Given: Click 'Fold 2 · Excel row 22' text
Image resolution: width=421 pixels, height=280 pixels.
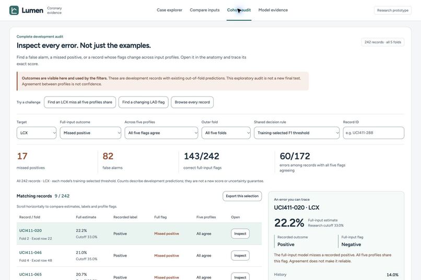Looking at the screenshot, I should [36, 238].
